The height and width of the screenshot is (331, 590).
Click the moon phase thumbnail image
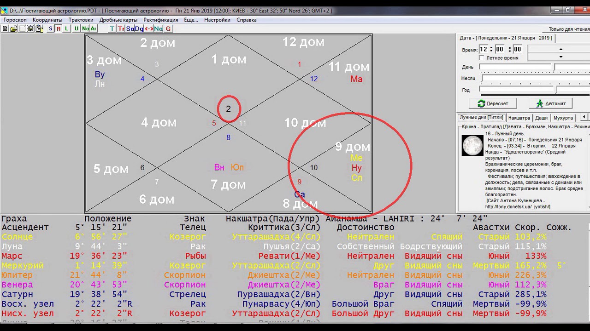[x=472, y=146]
